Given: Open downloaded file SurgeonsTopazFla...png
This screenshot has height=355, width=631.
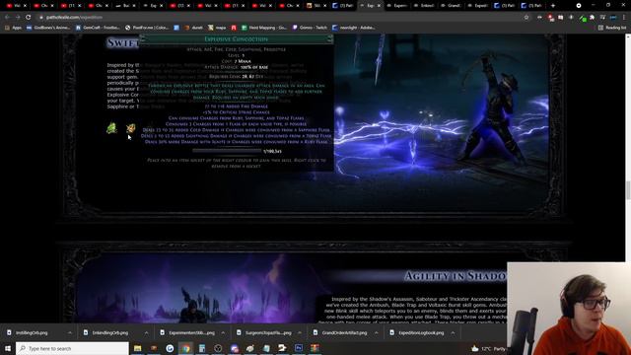Looking at the screenshot, I should 268,333.
